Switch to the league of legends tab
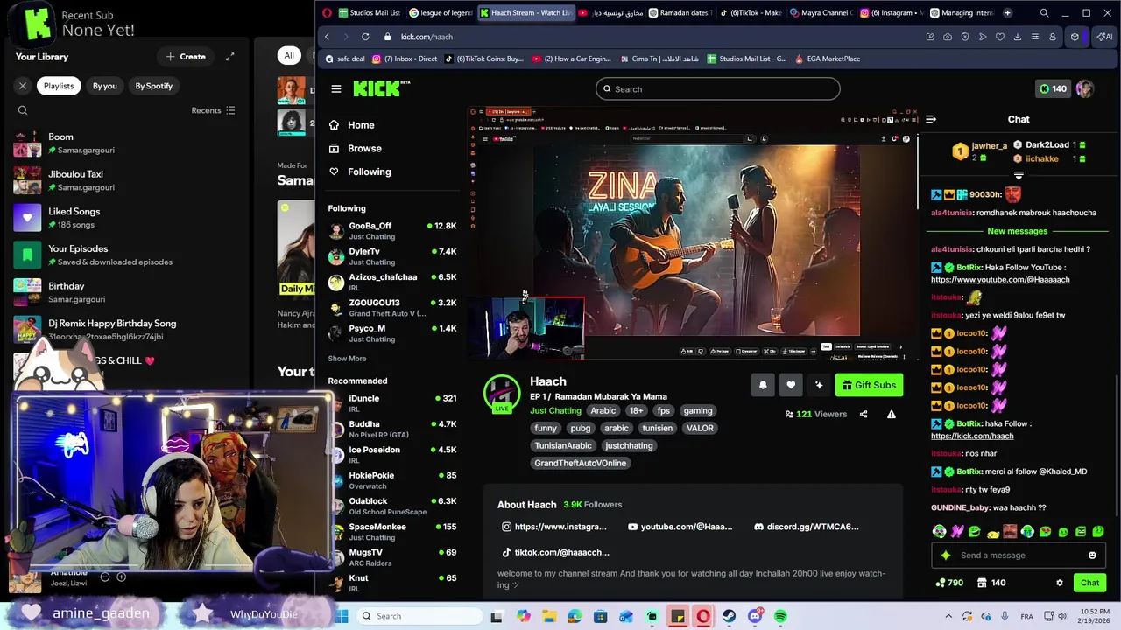 click(441, 13)
